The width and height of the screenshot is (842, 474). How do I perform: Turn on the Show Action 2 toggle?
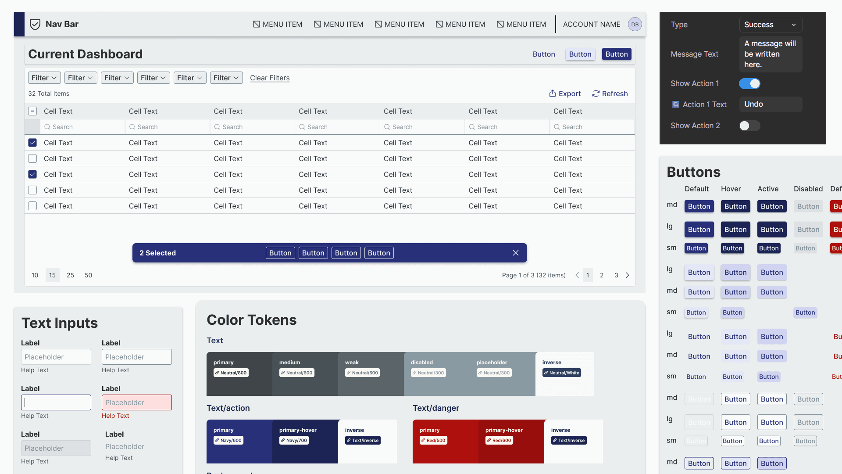(x=749, y=126)
